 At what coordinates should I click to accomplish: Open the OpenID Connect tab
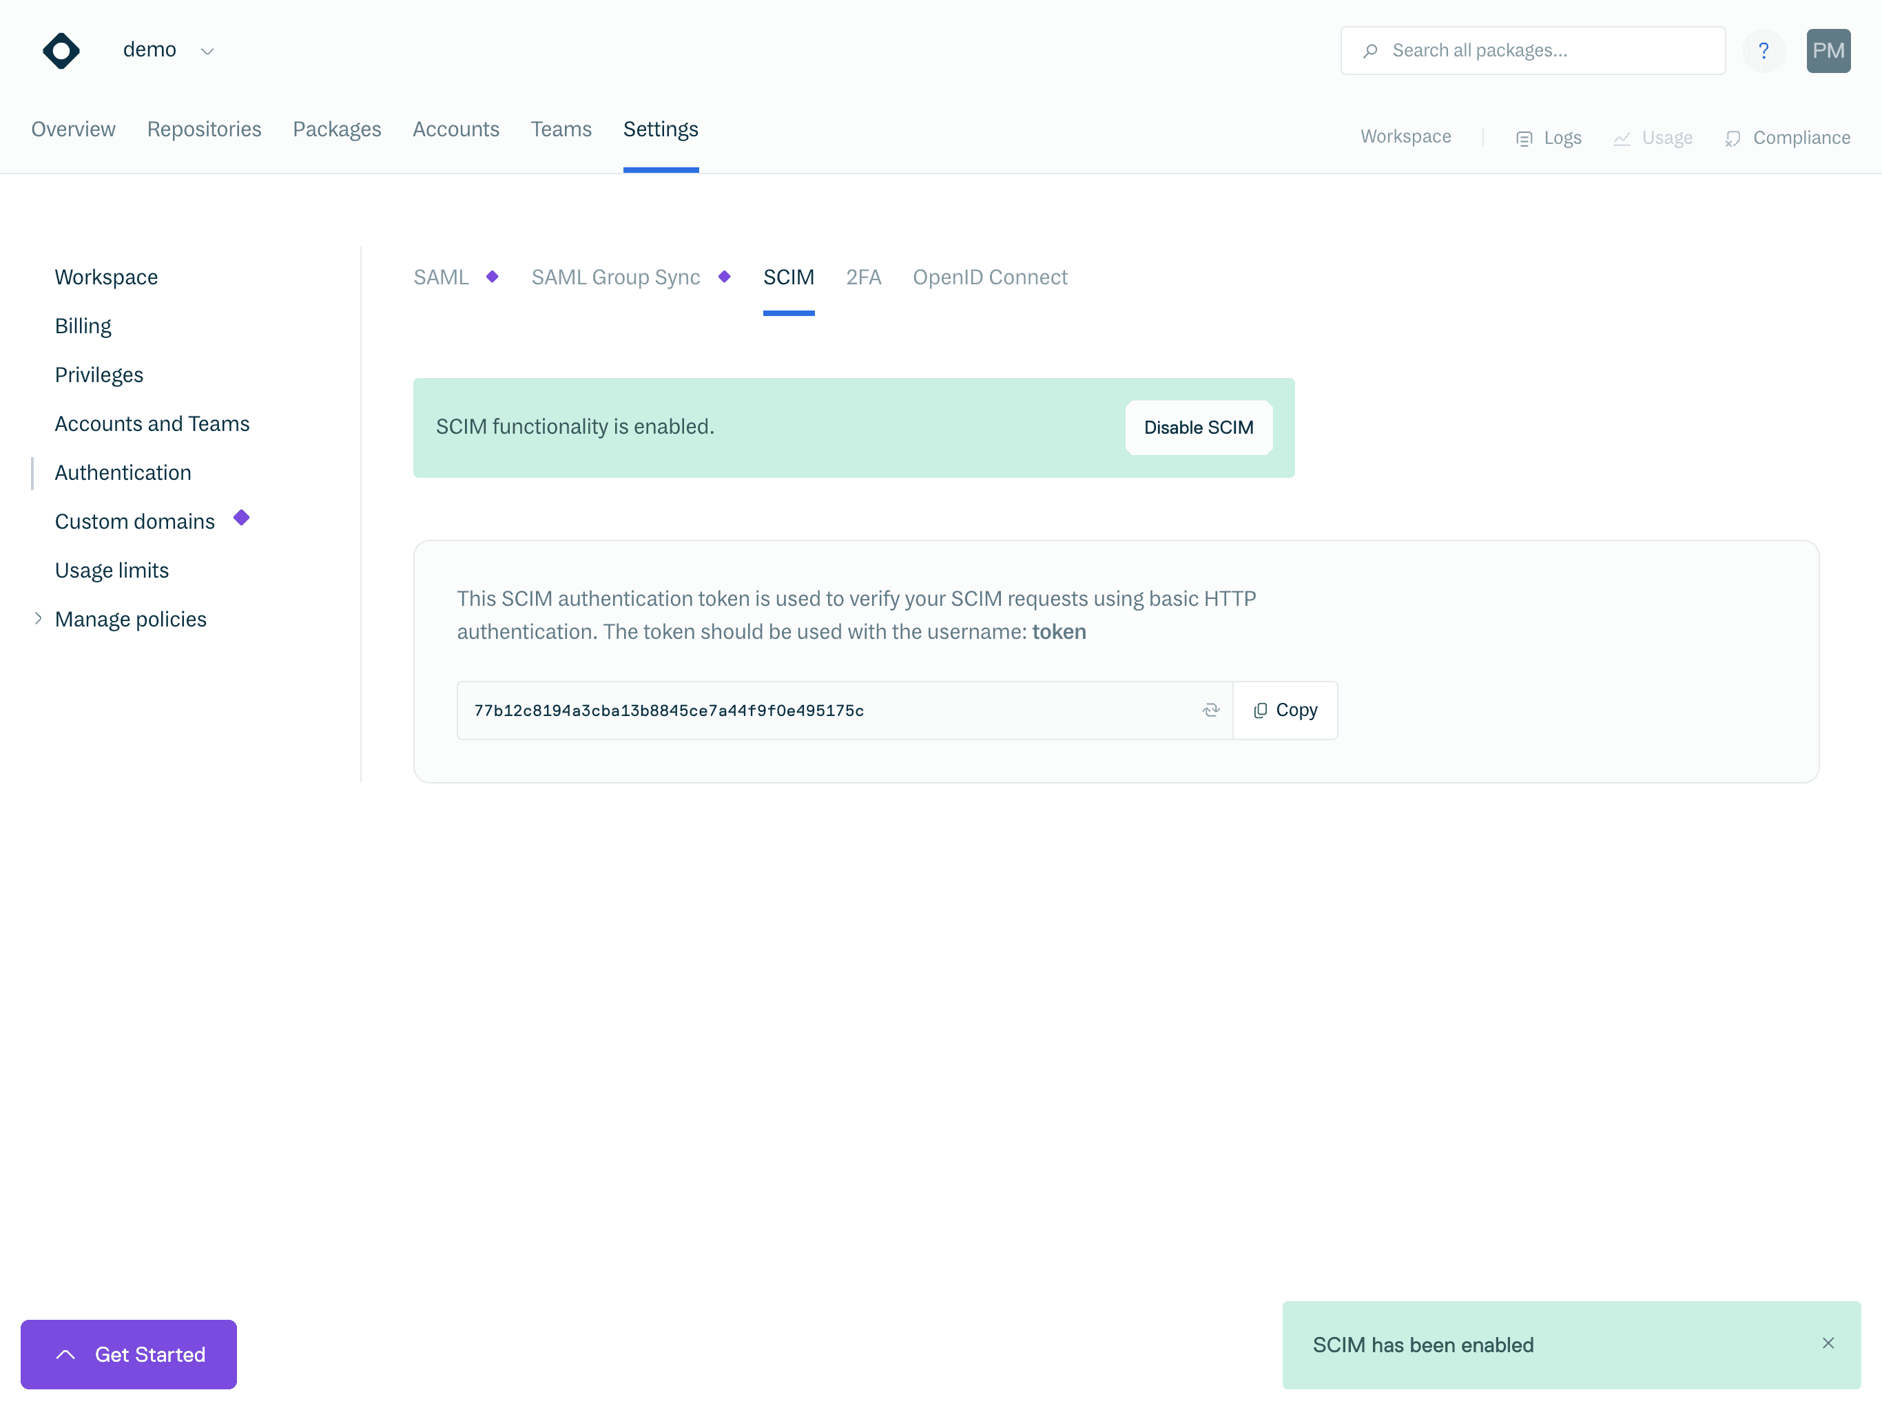(989, 277)
